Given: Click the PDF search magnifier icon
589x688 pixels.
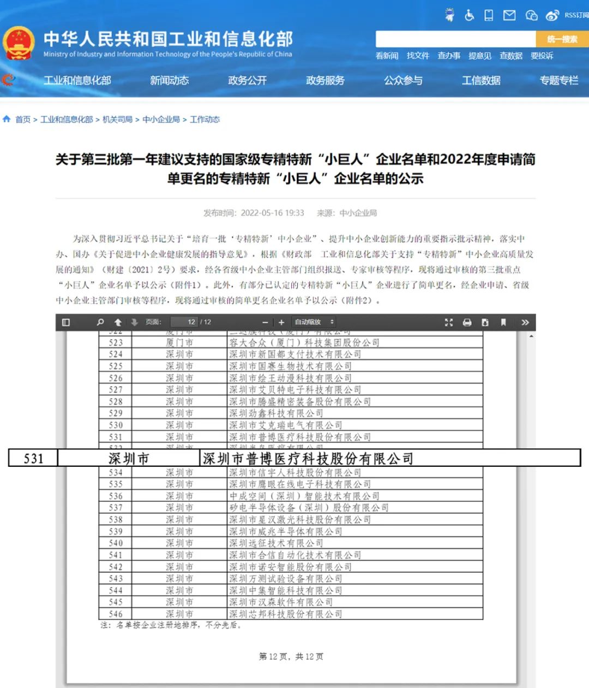Looking at the screenshot, I should (x=100, y=322).
